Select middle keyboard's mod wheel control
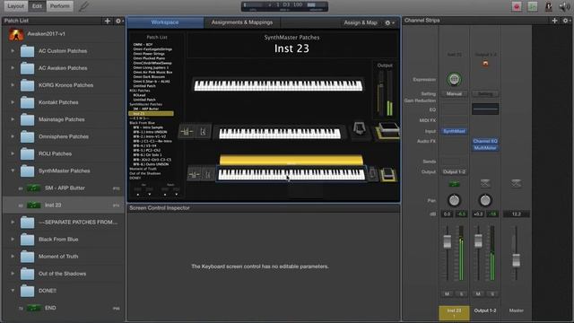Viewport: 574px width, 323px height. pos(204,132)
